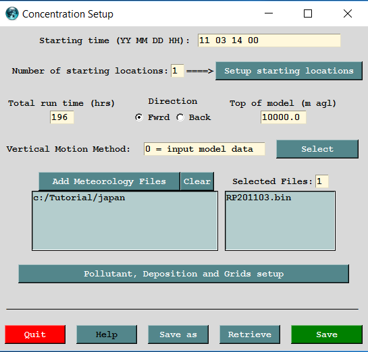This screenshot has height=352, width=368.
Task: Open Setup starting locations dialog
Action: point(289,71)
